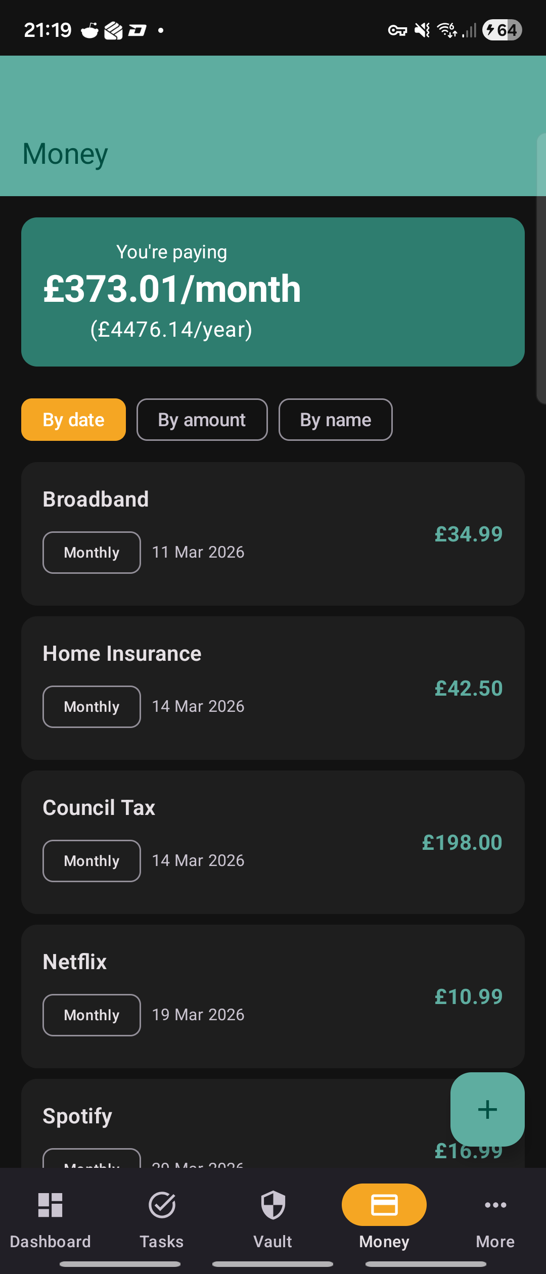Select the By date sorting chip

tap(73, 419)
